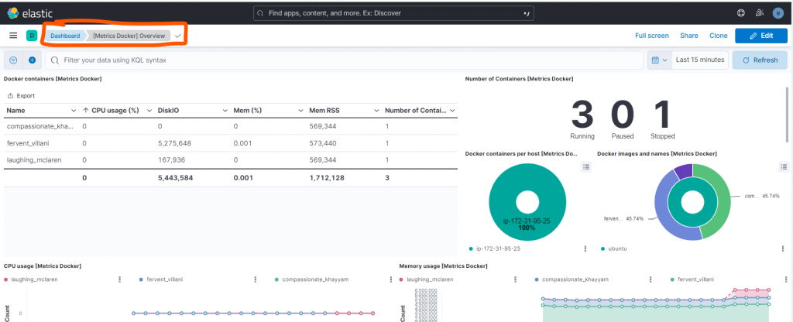
Task: Toggle legend on containers per host chart
Action: (x=585, y=166)
